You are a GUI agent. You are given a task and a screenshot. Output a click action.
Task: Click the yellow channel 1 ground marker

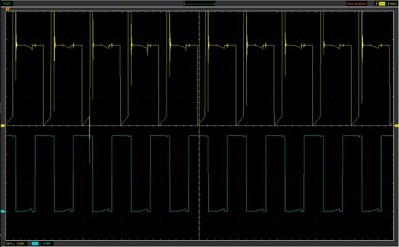pos(2,125)
